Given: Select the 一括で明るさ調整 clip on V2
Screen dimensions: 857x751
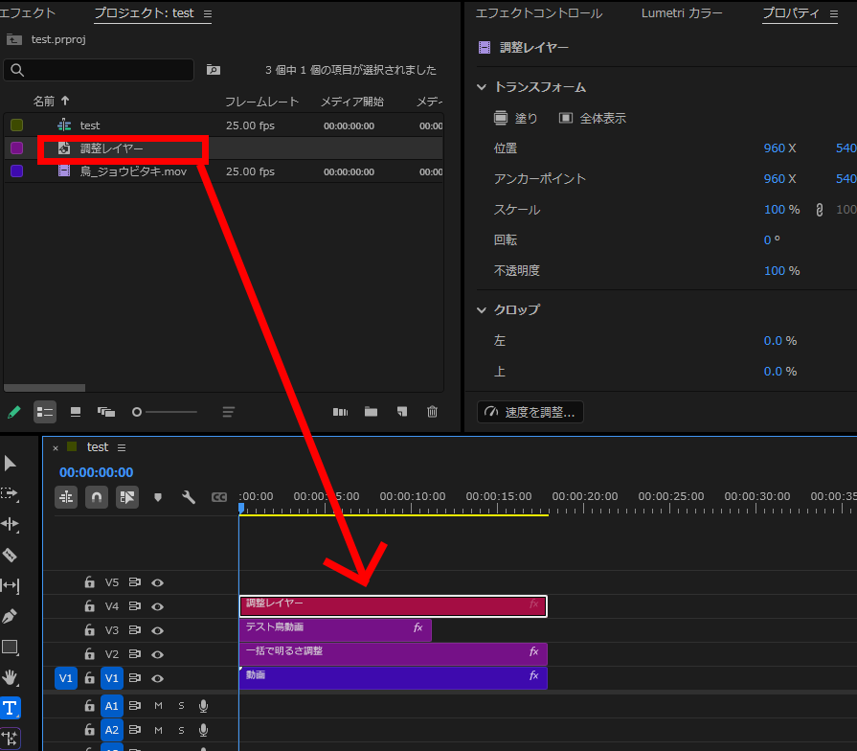Looking at the screenshot, I should click(393, 653).
